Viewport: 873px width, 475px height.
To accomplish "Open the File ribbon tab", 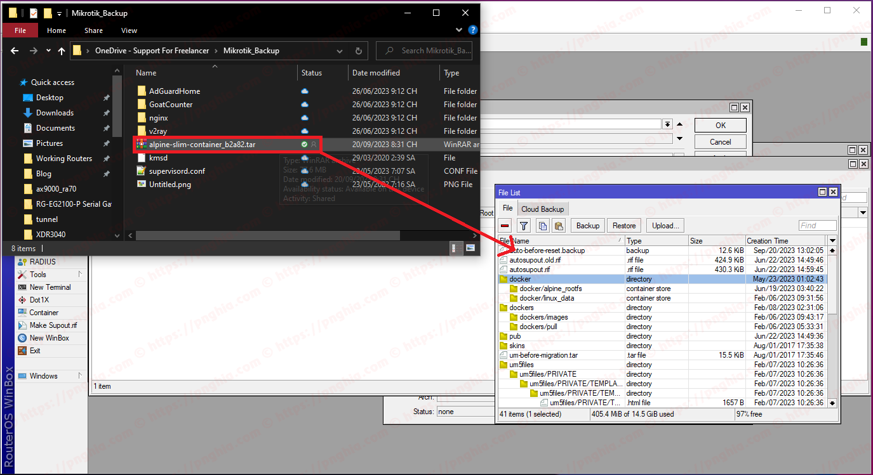I will (x=20, y=30).
